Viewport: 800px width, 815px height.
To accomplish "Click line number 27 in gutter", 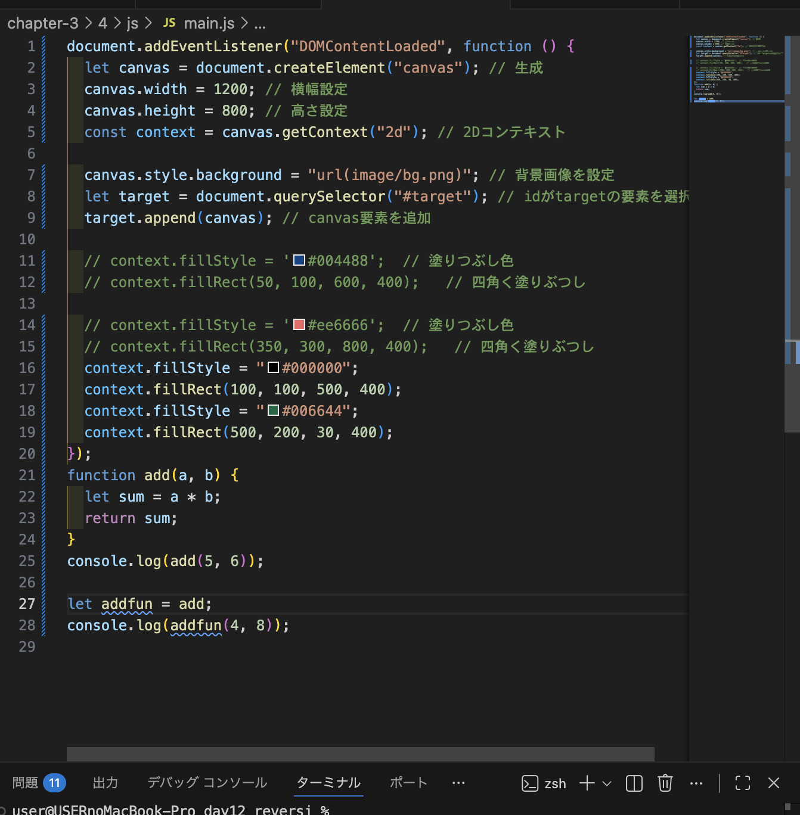I will click(x=27, y=604).
